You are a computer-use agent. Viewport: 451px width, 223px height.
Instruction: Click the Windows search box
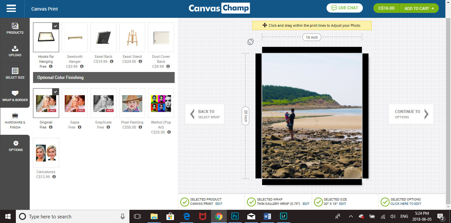[73, 216]
